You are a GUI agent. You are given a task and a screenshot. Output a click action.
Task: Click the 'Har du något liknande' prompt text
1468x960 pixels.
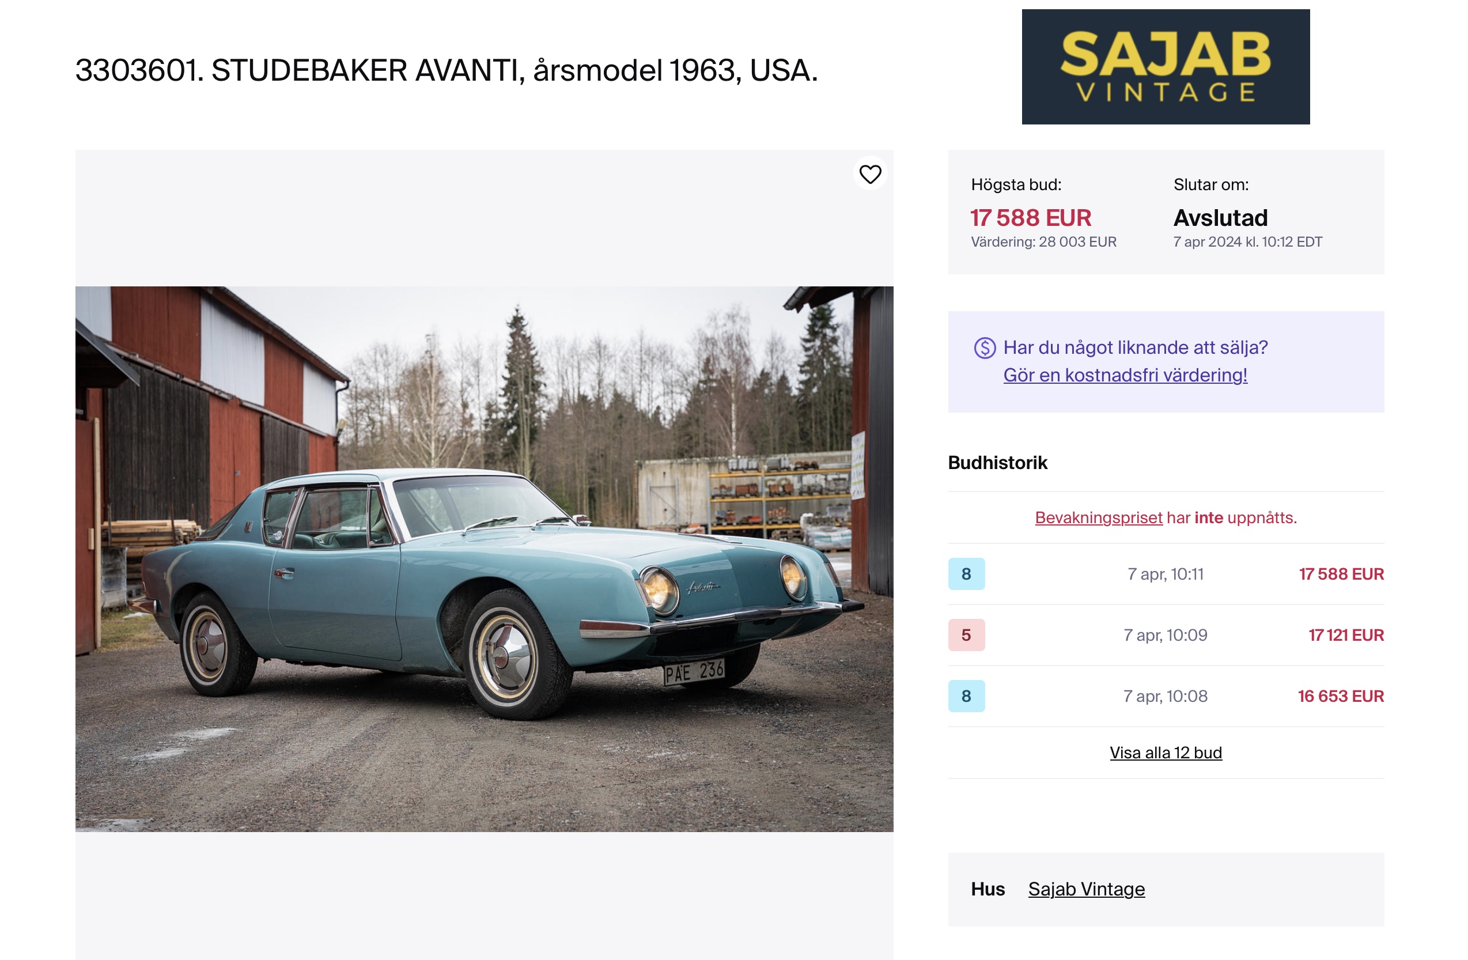click(x=1135, y=347)
